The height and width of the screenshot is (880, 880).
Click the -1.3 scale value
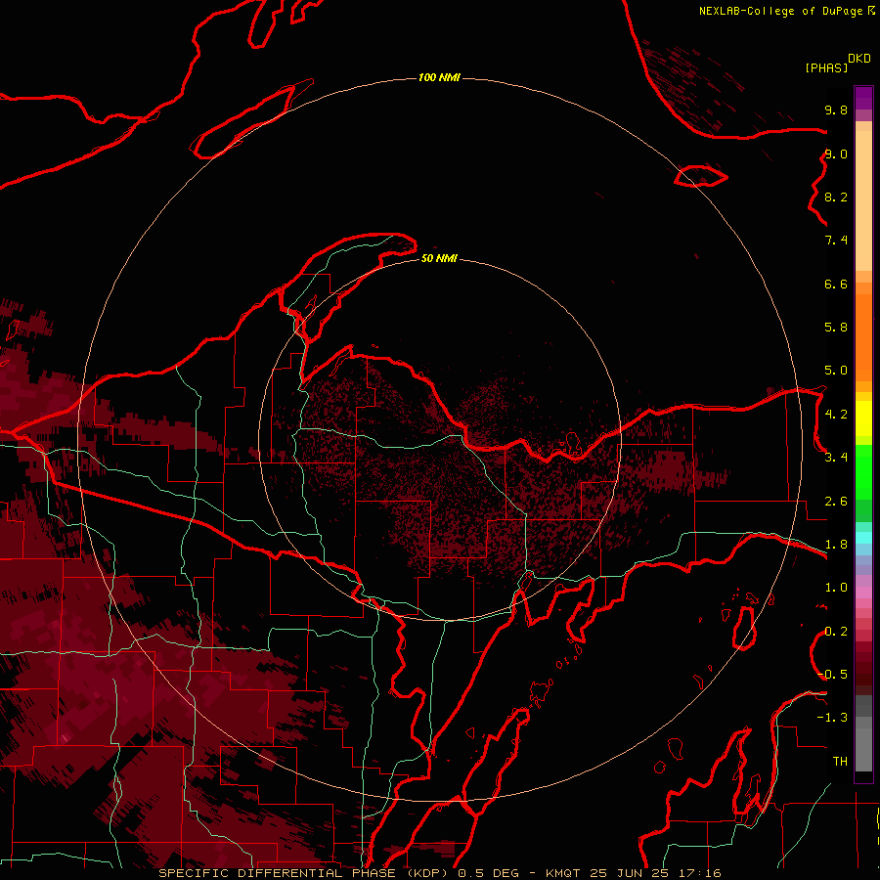point(832,718)
